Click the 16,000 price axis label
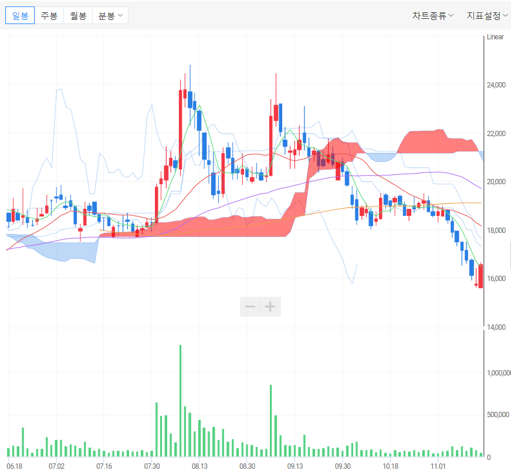 point(496,279)
